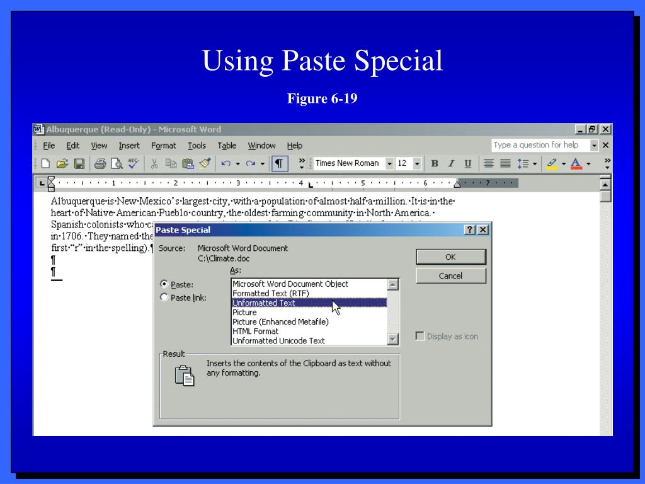
Task: Toggle Show/Hide paragraph marks button
Action: 279,164
